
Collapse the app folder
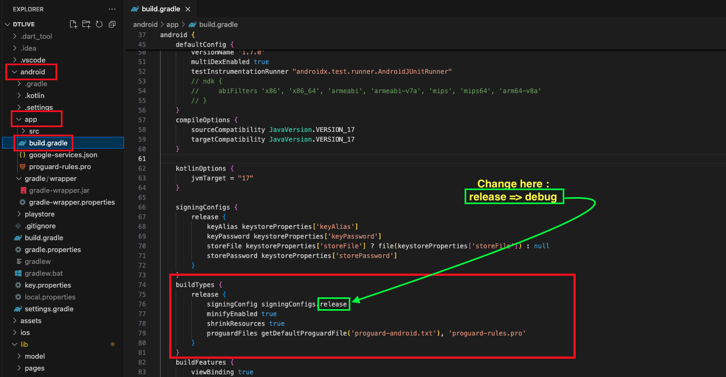point(19,119)
